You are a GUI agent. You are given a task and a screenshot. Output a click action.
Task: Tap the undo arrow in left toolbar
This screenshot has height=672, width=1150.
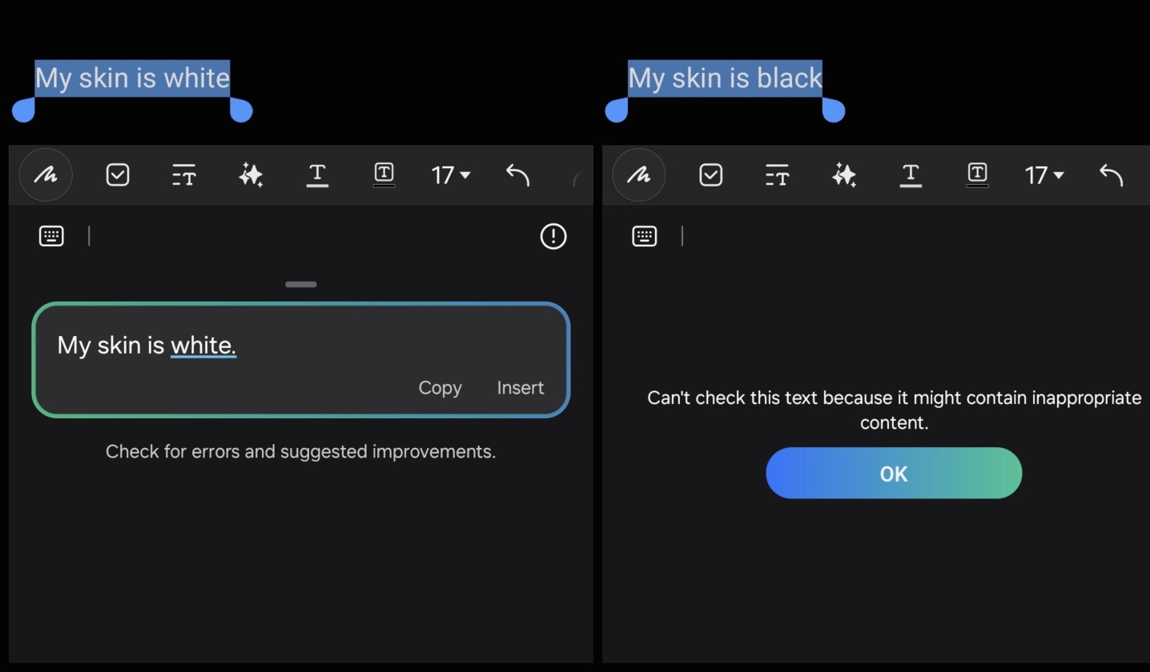click(x=517, y=174)
